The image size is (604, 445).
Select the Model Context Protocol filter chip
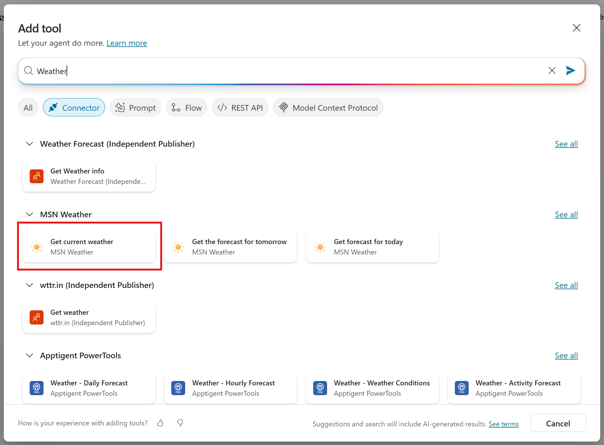pyautogui.click(x=329, y=108)
